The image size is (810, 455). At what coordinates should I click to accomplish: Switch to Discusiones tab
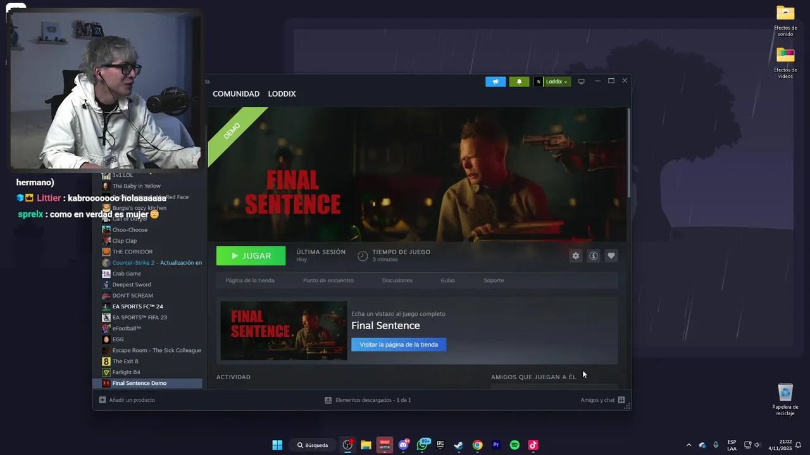(x=397, y=281)
